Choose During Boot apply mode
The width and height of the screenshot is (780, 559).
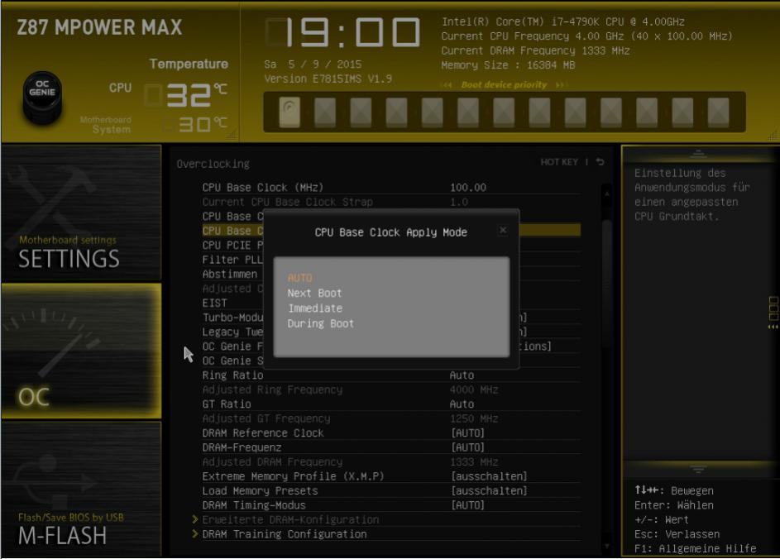[320, 324]
